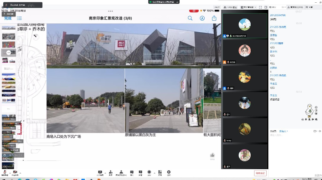This screenshot has width=322, height=180.
Task: Toggle the camera video button
Action: click(15, 173)
